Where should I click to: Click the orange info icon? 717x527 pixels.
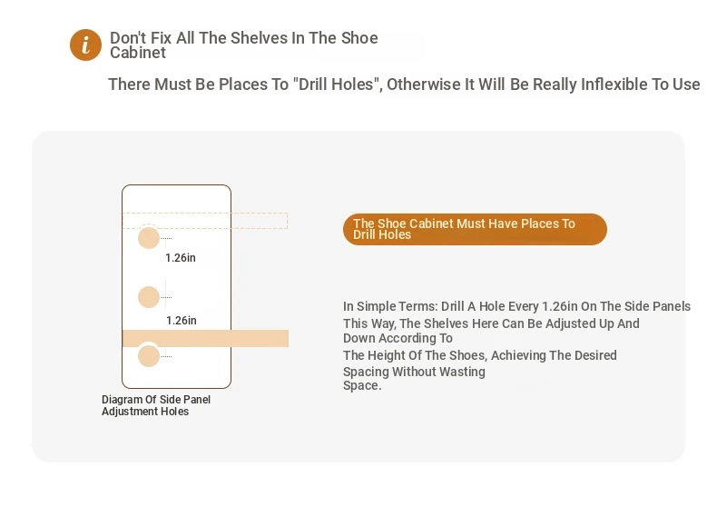[85, 45]
